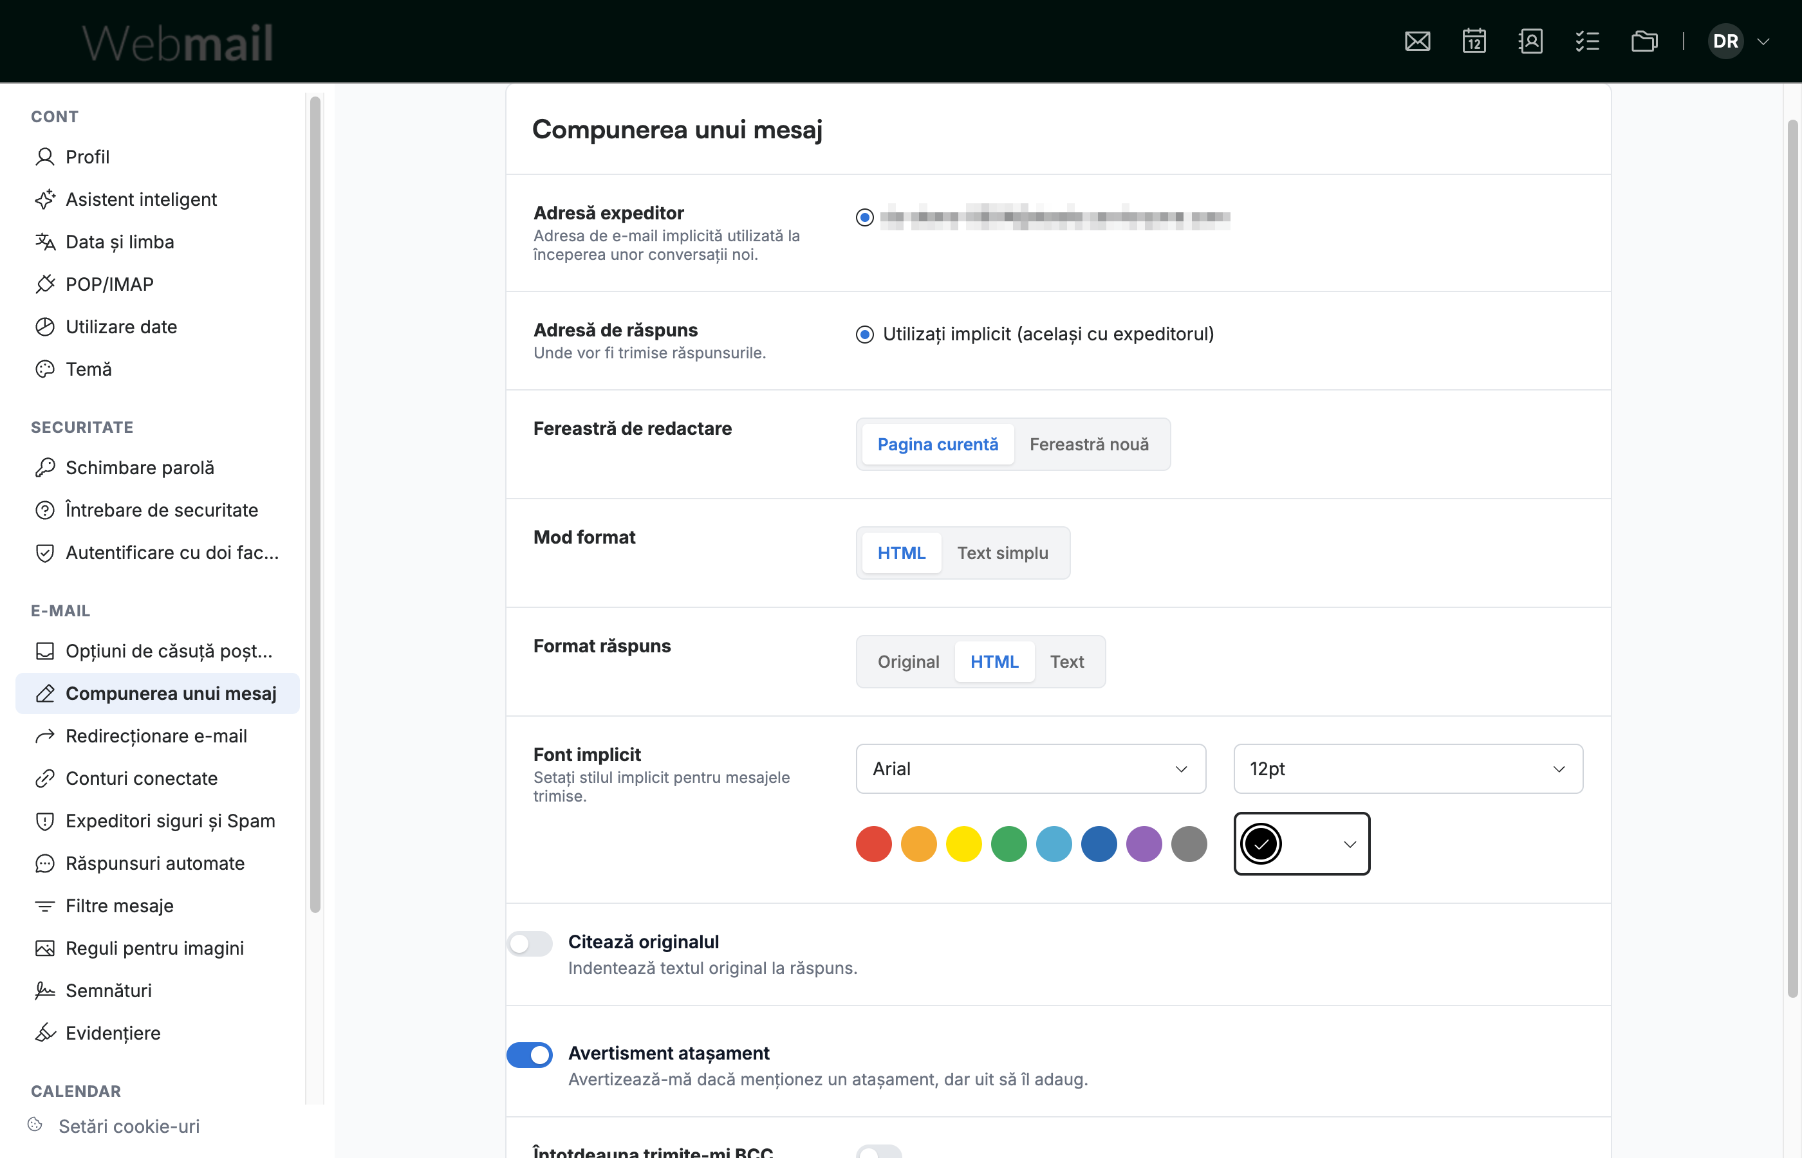Click the DR user avatar
Viewport: 1802px width, 1158px height.
pos(1725,41)
